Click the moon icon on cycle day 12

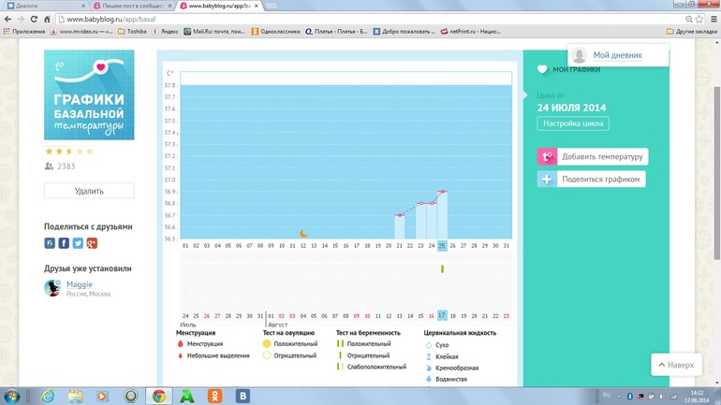pos(303,233)
